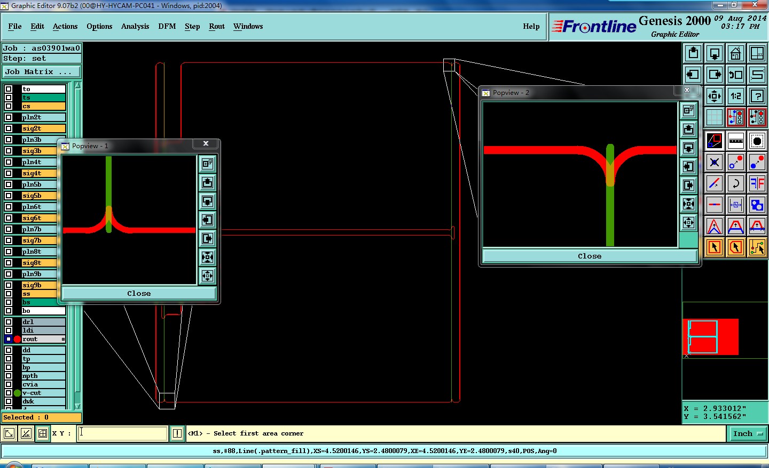The width and height of the screenshot is (769, 468).
Task: Click the net selection icon with green dots
Action: (x=757, y=247)
